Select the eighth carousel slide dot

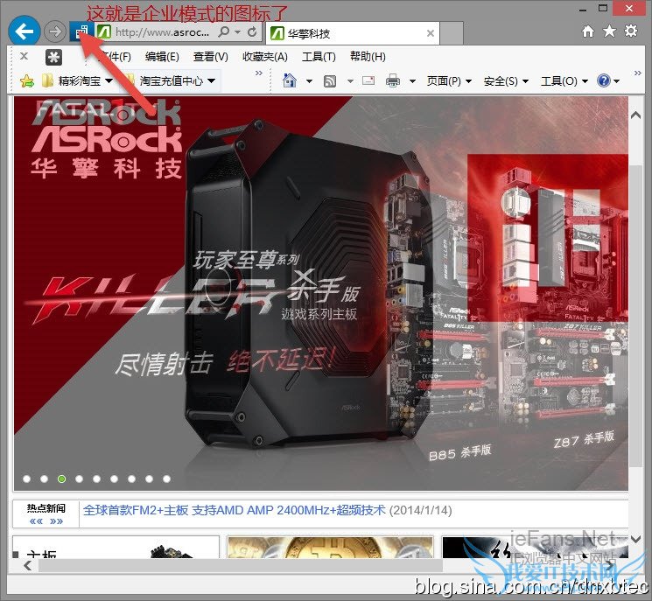149,479
